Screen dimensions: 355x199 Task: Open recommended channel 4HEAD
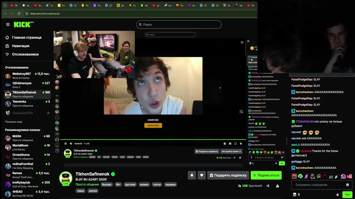coord(27,193)
